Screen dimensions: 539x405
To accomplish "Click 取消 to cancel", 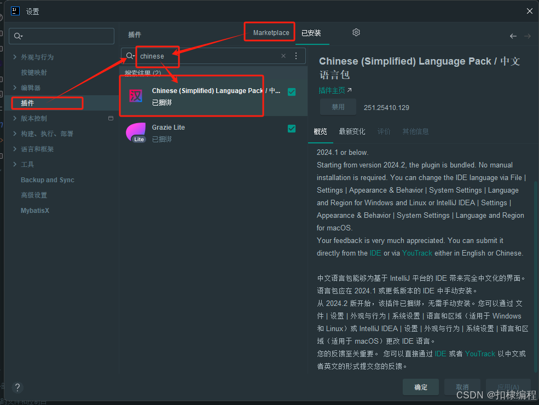I will 462,387.
